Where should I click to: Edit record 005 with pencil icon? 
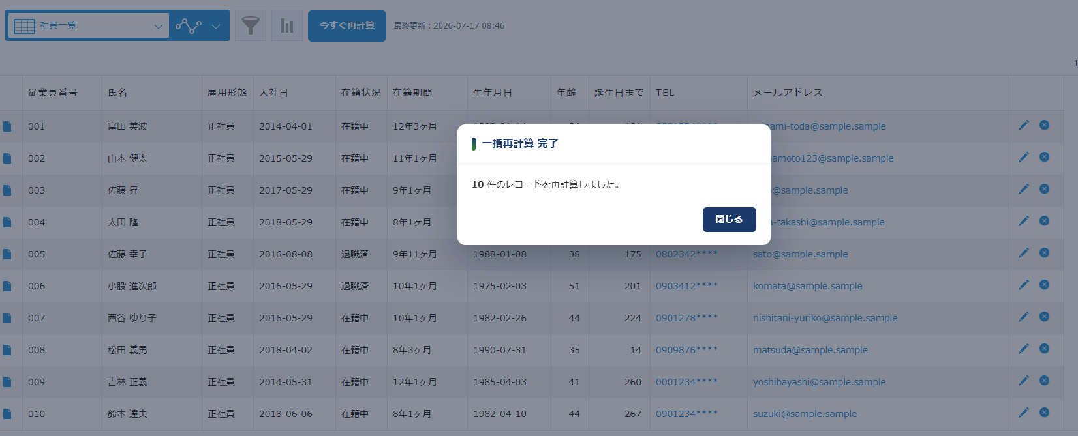[x=1024, y=253]
